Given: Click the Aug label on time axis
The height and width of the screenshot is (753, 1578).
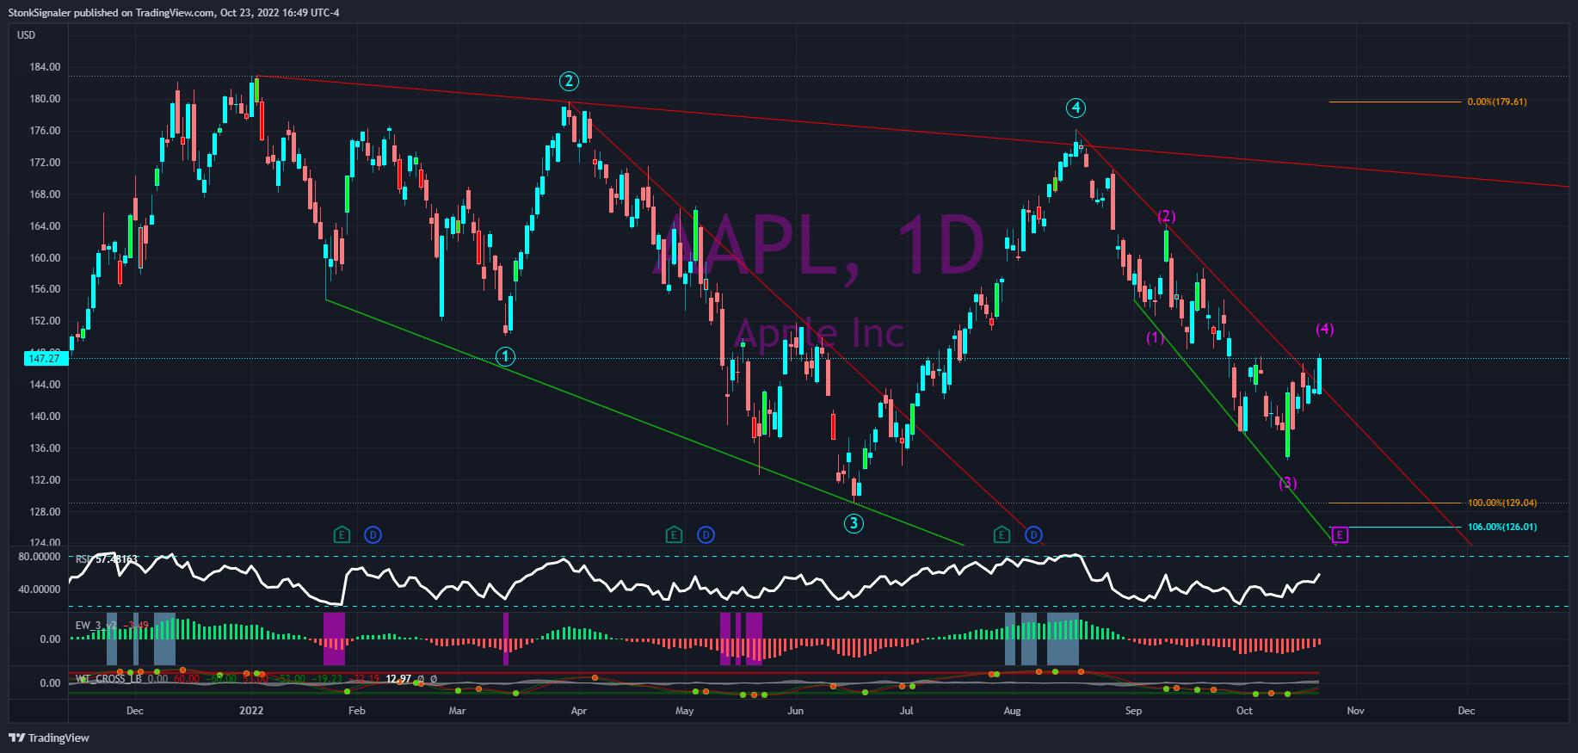Looking at the screenshot, I should (x=1012, y=711).
